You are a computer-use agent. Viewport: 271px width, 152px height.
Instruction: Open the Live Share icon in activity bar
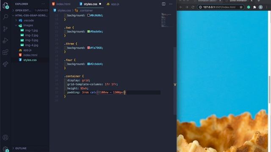tap(6, 64)
